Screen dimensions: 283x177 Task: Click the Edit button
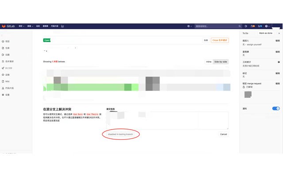[x=206, y=40]
